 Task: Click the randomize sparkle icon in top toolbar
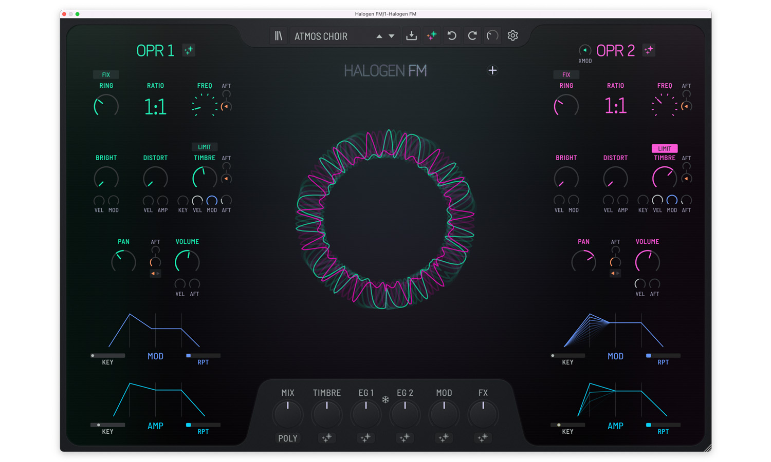click(432, 36)
